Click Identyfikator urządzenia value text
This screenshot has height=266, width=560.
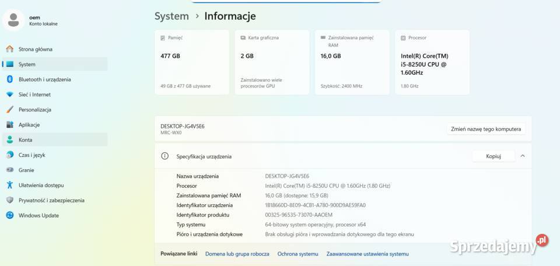tap(316, 205)
